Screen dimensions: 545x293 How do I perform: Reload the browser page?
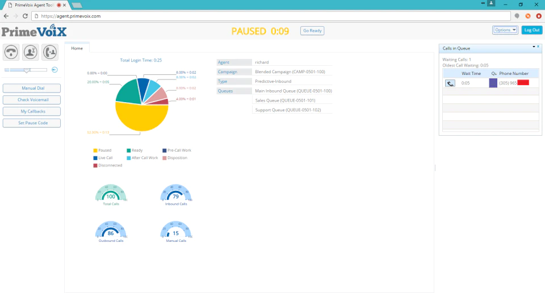point(25,16)
